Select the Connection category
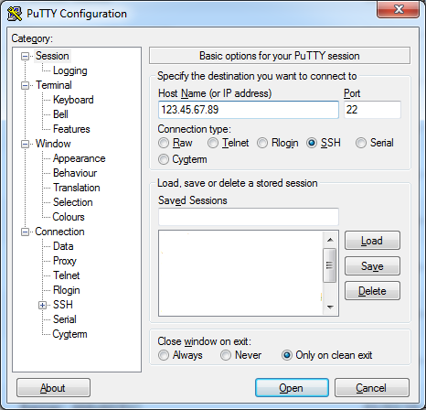Viewport: 426px width, 410px height. 59,232
